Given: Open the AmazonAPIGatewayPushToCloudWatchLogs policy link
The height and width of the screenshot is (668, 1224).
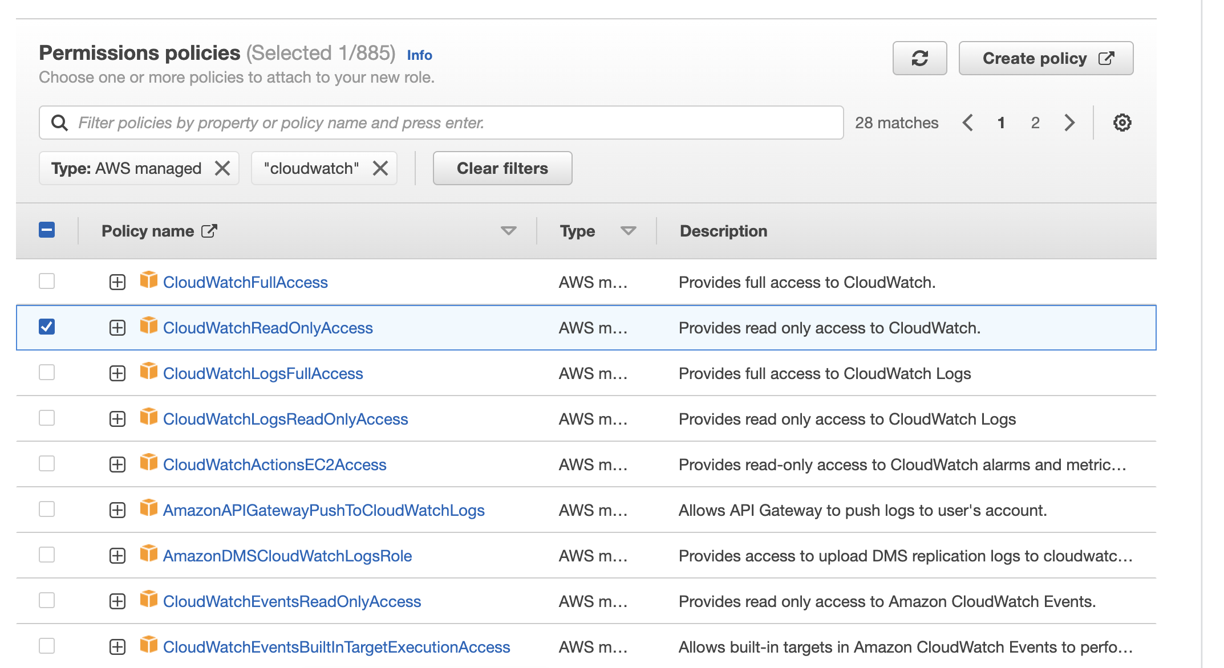Looking at the screenshot, I should [324, 510].
